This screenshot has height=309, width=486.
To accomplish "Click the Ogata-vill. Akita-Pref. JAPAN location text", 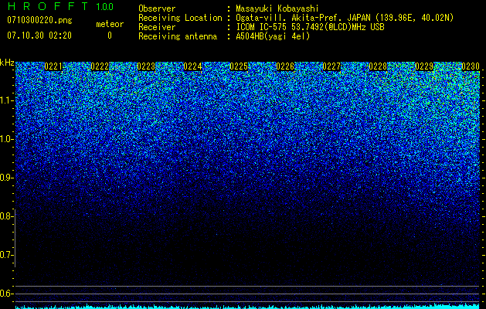I will tap(345, 18).
